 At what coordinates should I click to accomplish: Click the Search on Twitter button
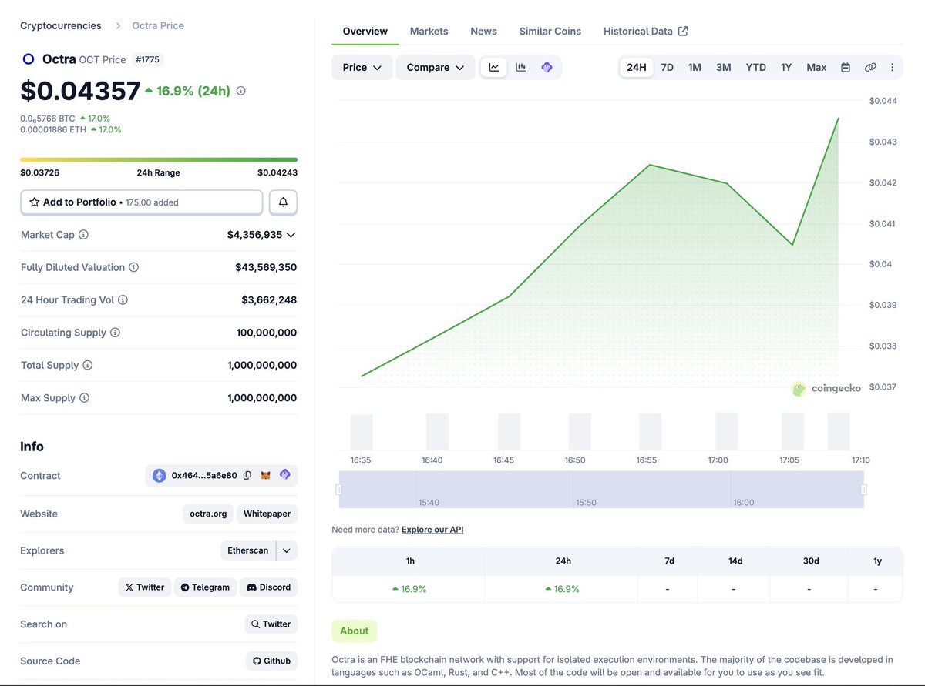pyautogui.click(x=271, y=624)
